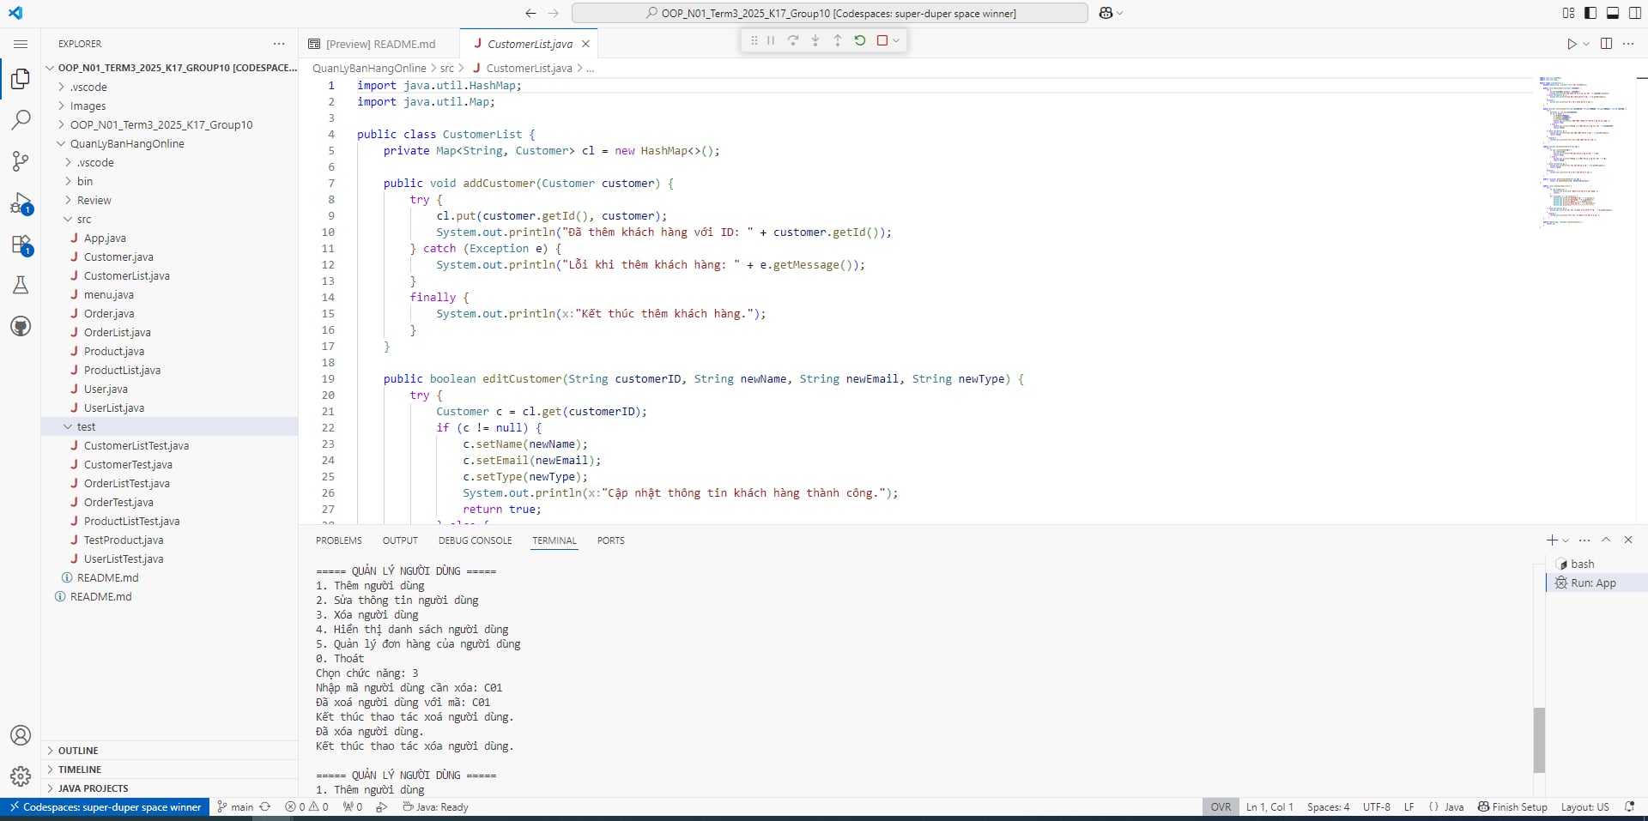Expand the JAVA PROJECTS section
1648x821 pixels.
[x=93, y=788]
